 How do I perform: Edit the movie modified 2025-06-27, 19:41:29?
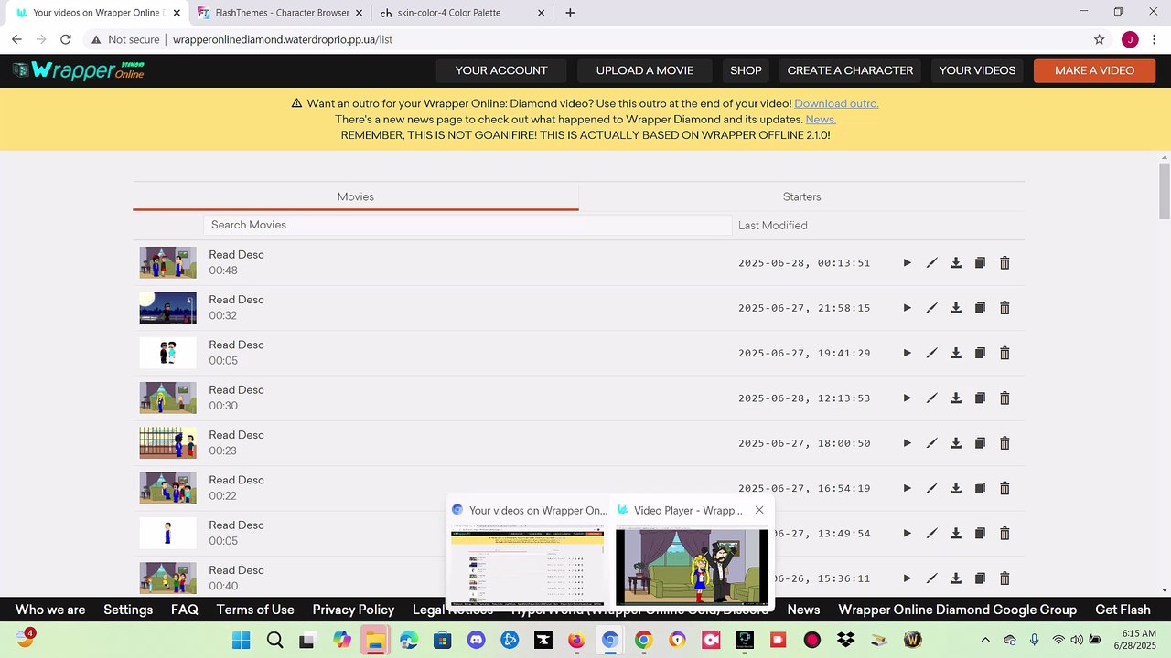pyautogui.click(x=931, y=353)
